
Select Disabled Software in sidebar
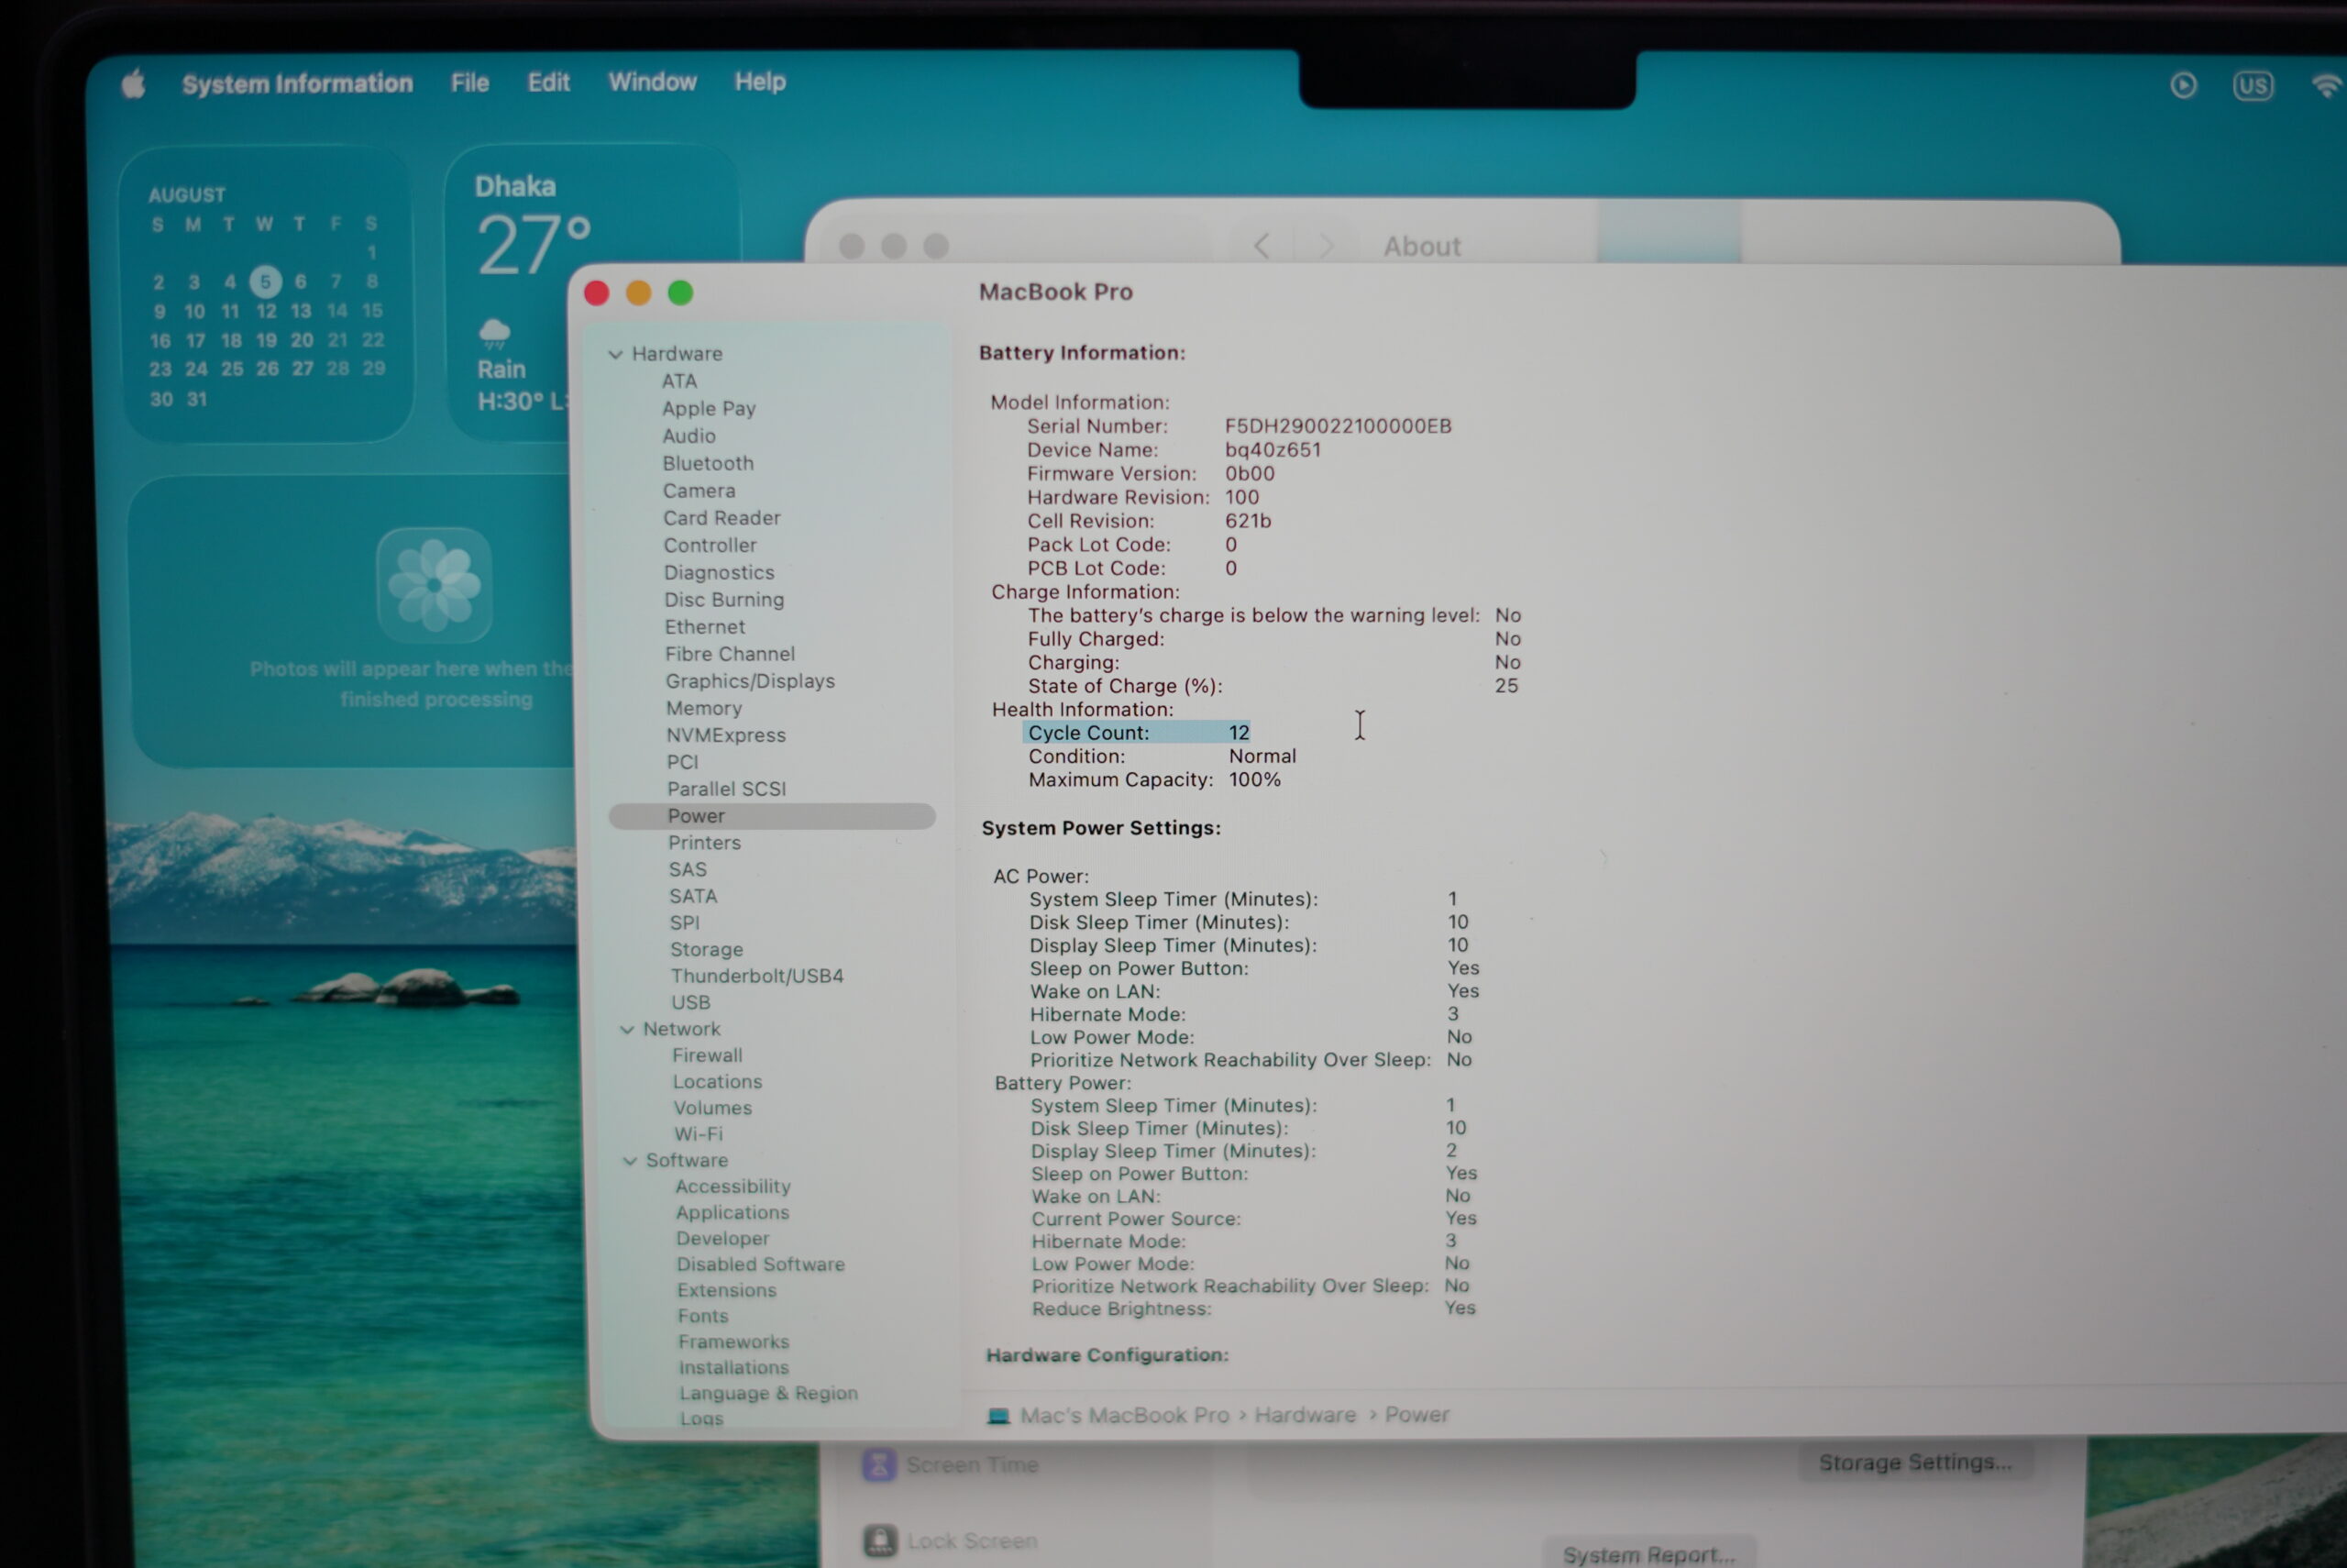coord(760,1265)
